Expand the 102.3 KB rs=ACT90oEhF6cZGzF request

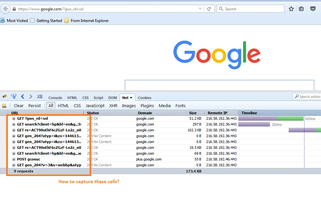[x=14, y=130]
